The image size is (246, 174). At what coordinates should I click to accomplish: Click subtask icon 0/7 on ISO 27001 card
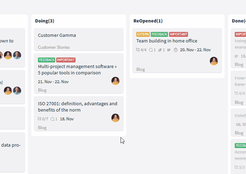pos(39,119)
